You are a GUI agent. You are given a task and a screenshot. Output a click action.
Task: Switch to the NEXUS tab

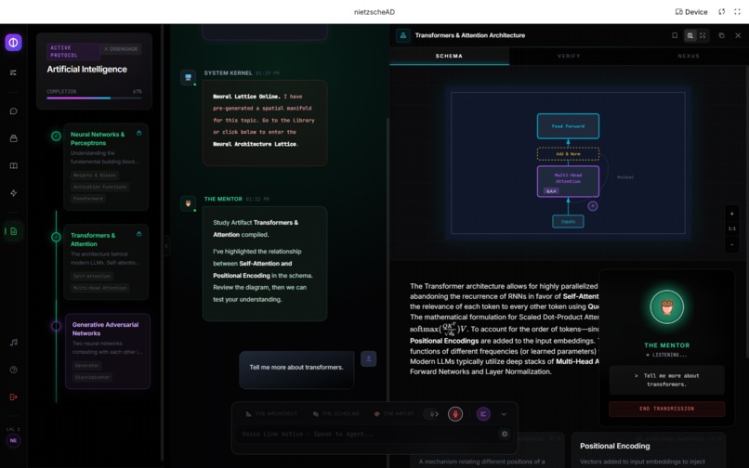(x=689, y=56)
